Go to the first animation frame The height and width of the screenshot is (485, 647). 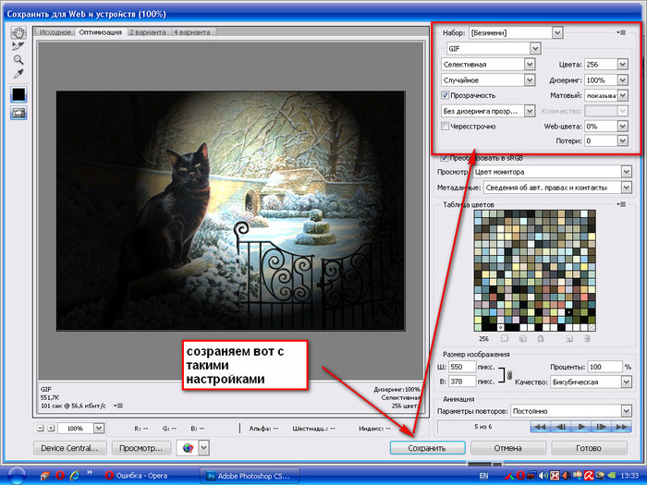[540, 427]
